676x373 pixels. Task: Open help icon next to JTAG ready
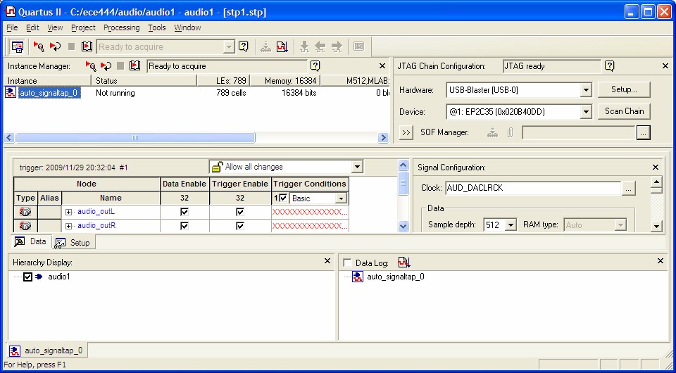tap(609, 65)
